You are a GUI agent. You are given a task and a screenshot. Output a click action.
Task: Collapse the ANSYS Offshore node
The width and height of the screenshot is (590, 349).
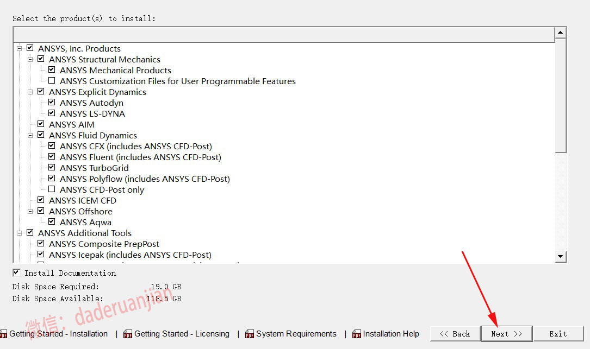pos(30,212)
